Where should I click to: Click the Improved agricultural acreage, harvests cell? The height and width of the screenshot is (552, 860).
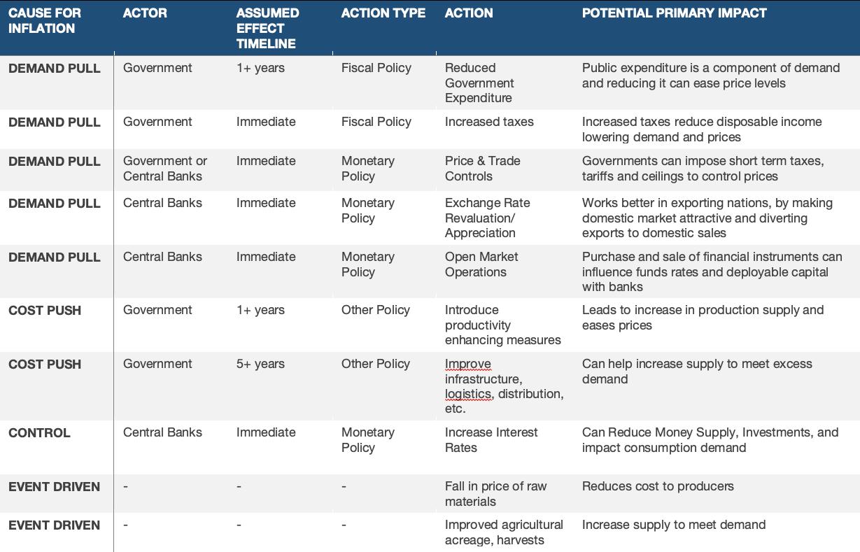tap(504, 532)
